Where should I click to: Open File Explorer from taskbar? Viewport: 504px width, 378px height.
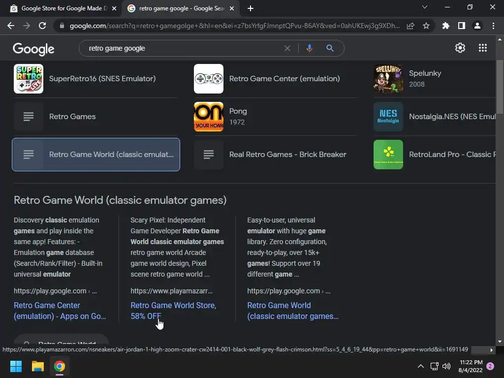(x=37, y=366)
